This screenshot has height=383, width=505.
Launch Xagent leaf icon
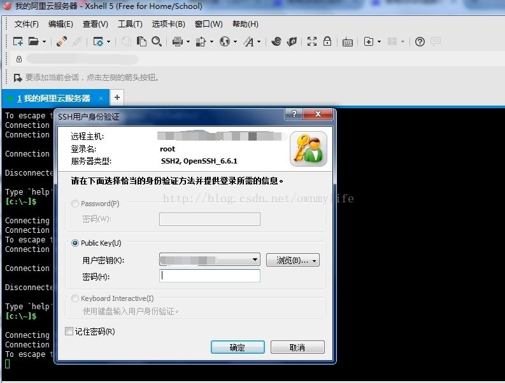[x=292, y=41]
